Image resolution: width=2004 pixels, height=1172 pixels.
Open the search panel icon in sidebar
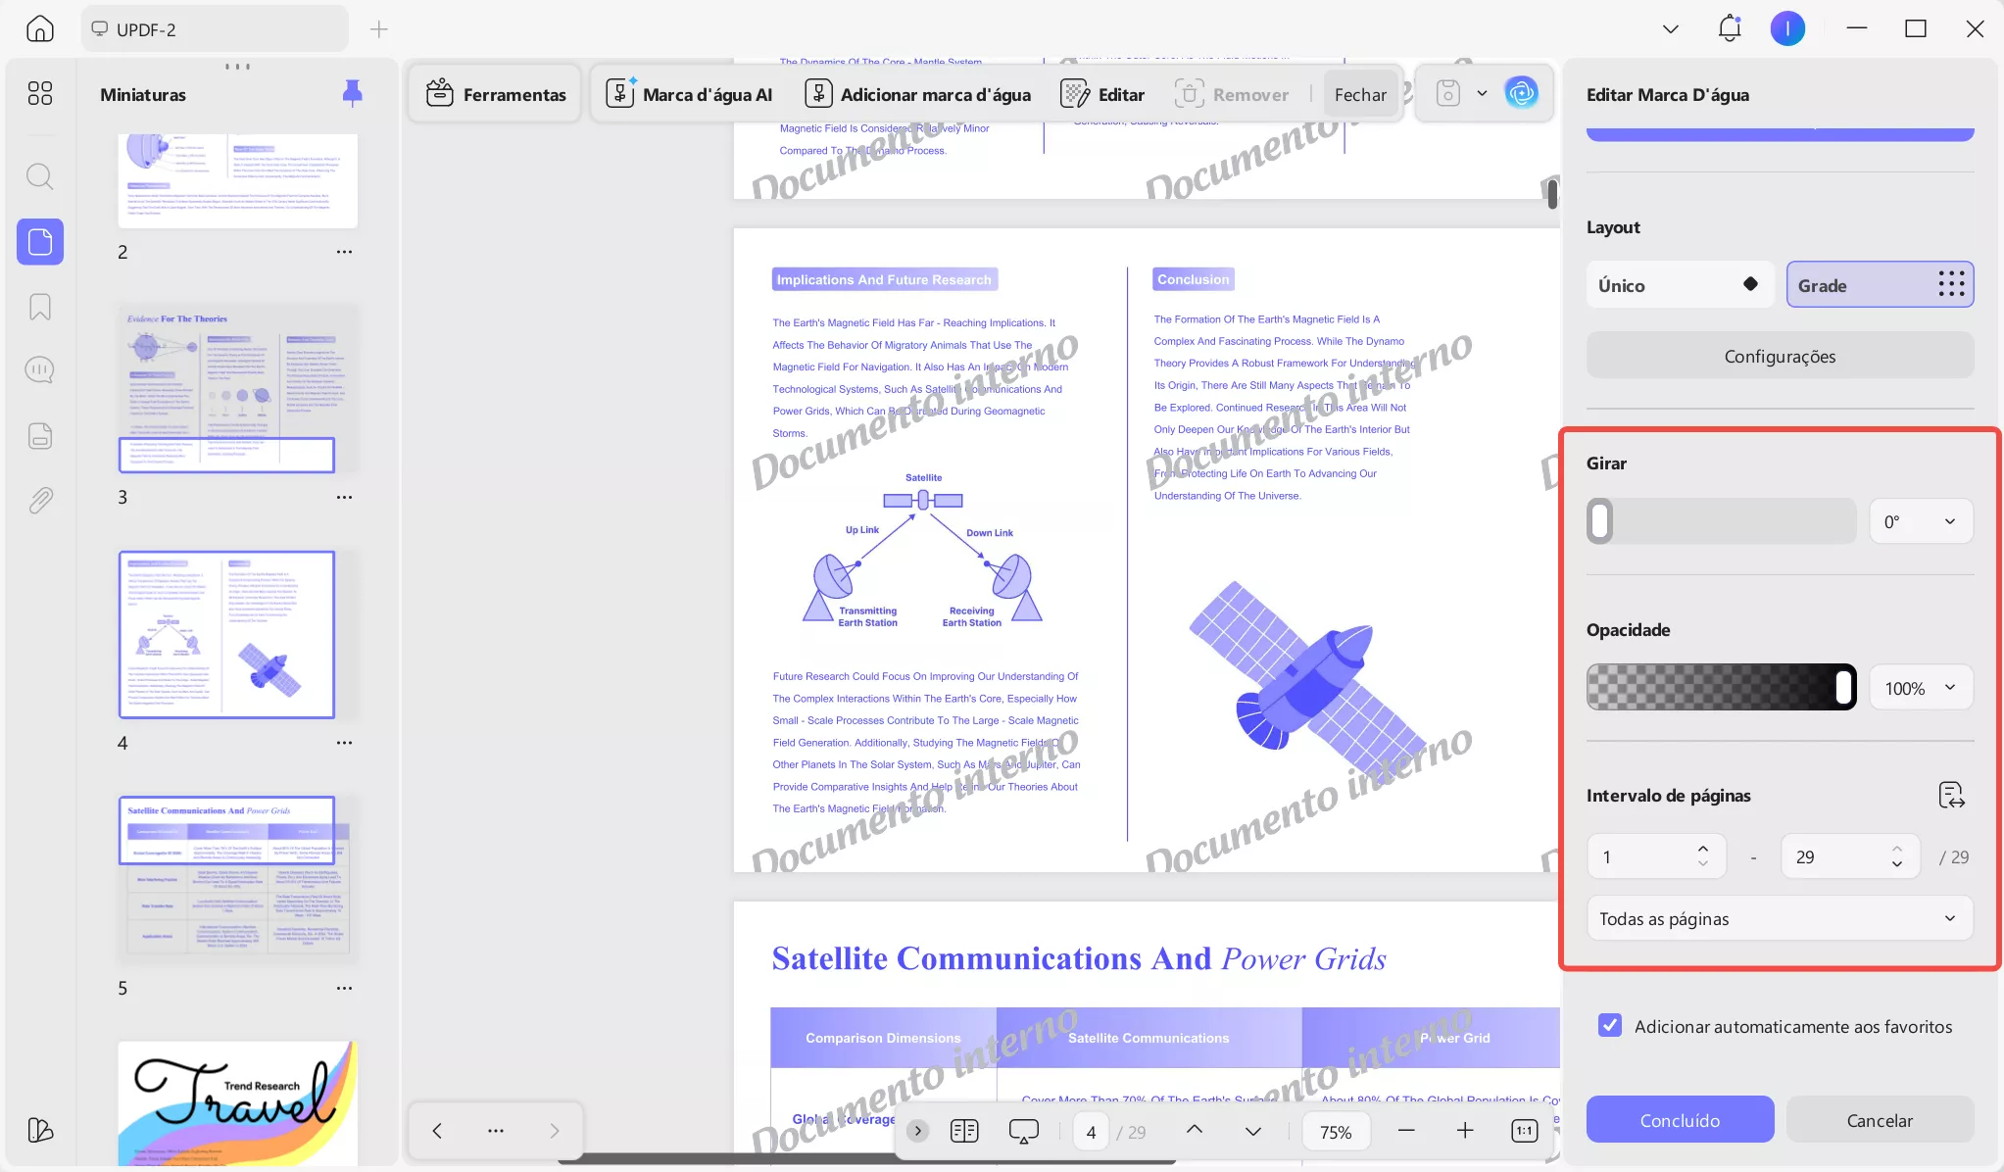(x=39, y=176)
